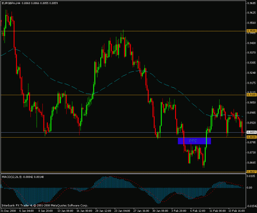Select the orange horizontal line at 0.9508
Viewport: 257px width, 213px height.
(x=123, y=31)
